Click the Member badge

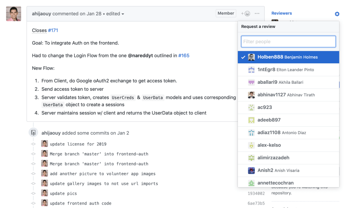click(226, 13)
